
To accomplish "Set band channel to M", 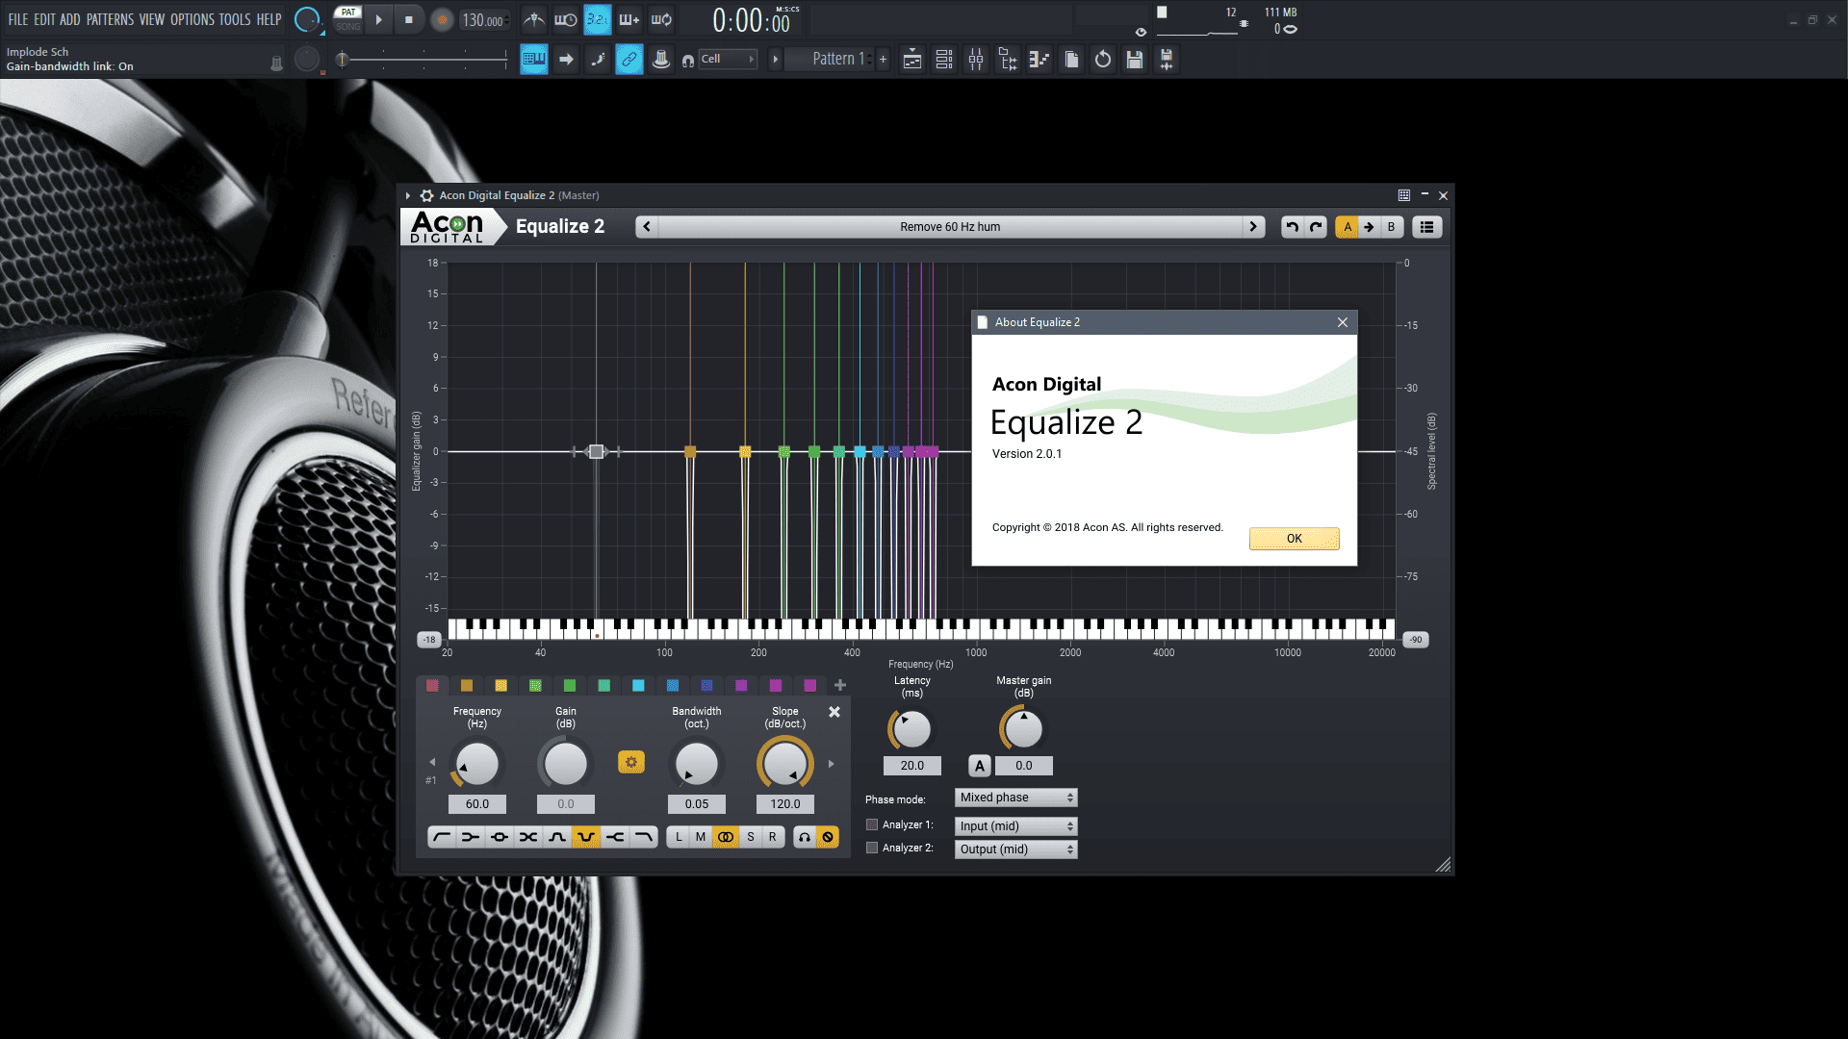I will (701, 837).
